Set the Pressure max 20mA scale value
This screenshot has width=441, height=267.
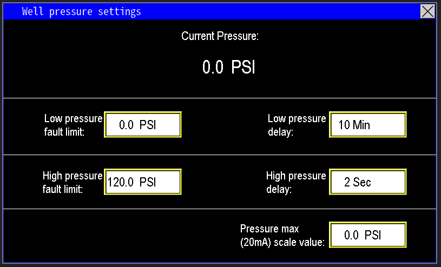367,235
